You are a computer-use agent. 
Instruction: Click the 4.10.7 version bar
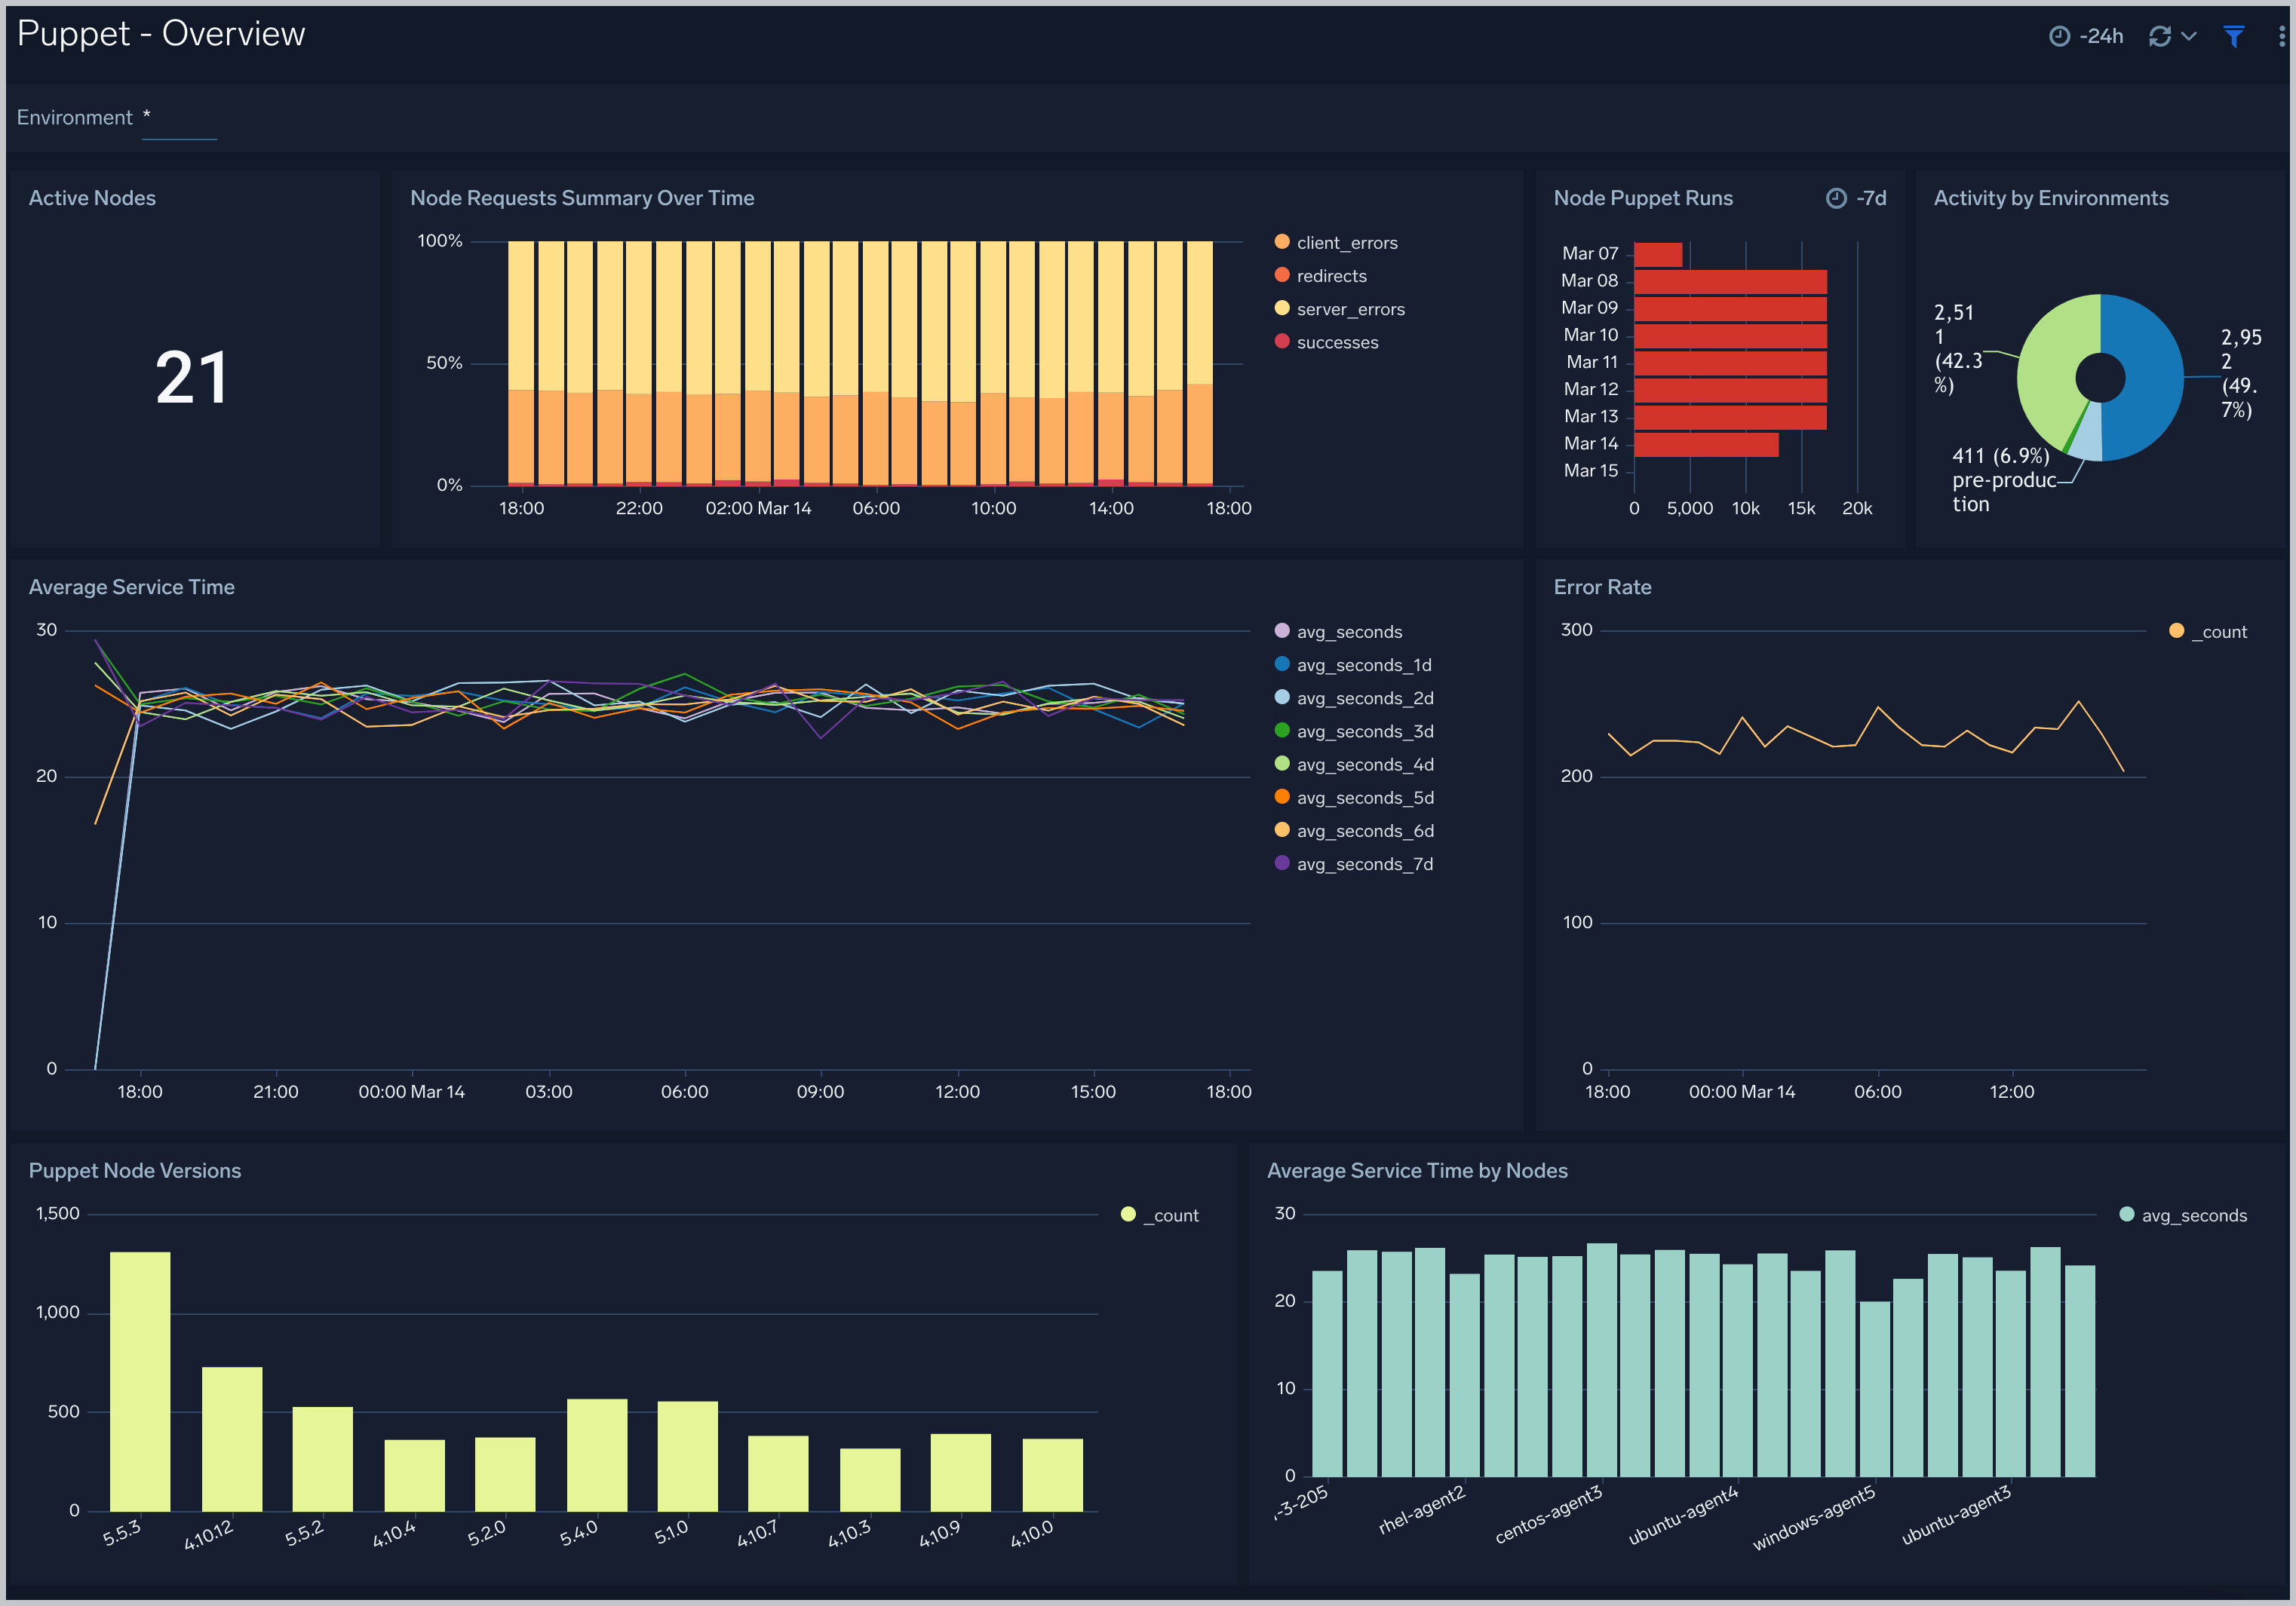(778, 1473)
